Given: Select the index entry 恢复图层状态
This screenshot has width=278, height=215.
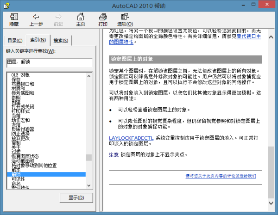Looking at the screenshot, I should click(25, 156).
